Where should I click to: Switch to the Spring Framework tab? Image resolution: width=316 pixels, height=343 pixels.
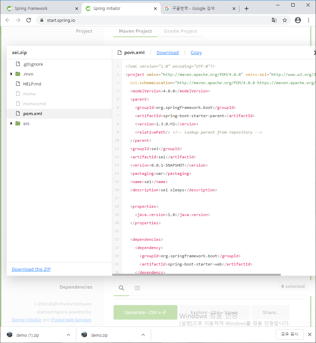click(x=41, y=9)
